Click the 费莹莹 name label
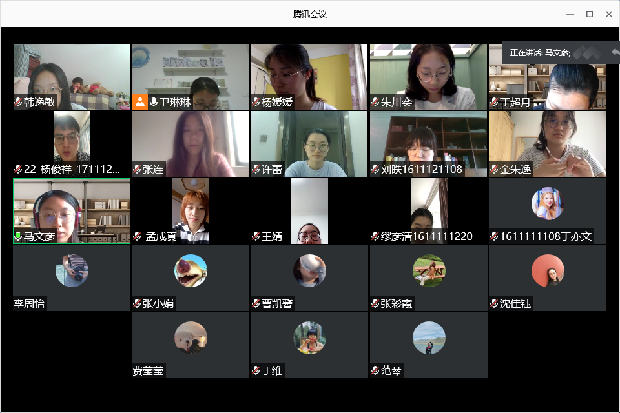 pyautogui.click(x=148, y=370)
